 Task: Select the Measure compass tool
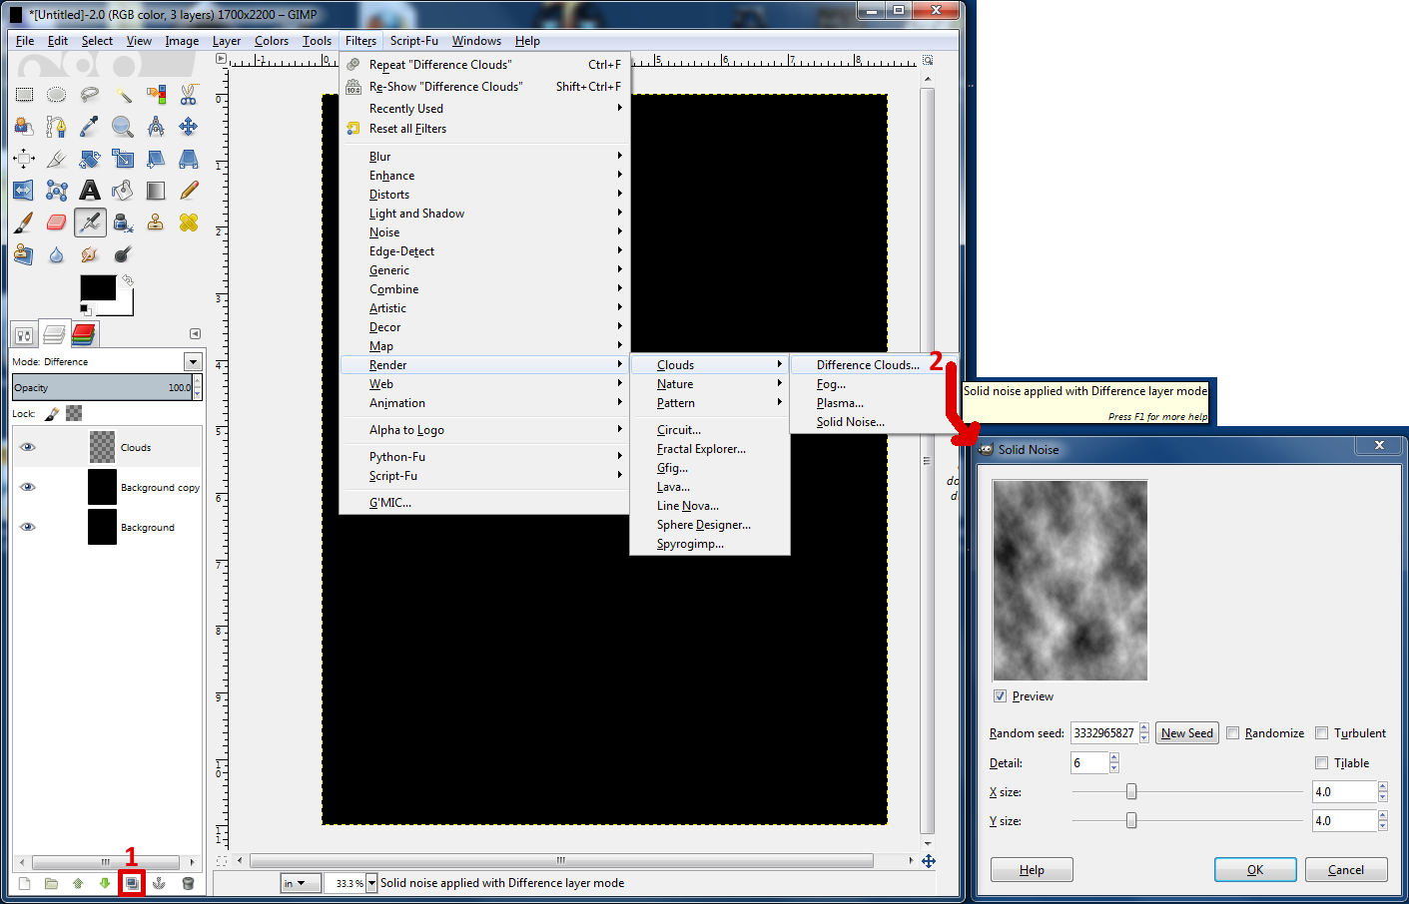[156, 127]
